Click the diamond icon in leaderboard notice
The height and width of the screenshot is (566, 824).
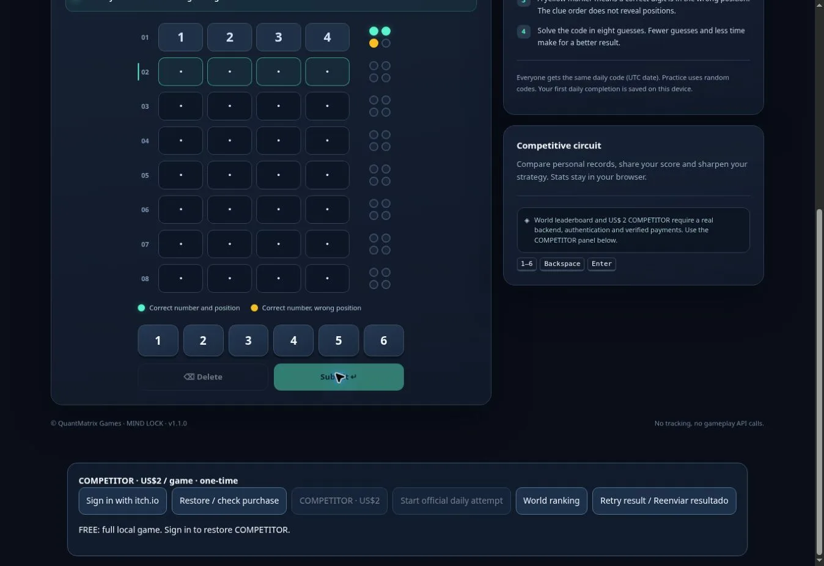(x=527, y=220)
